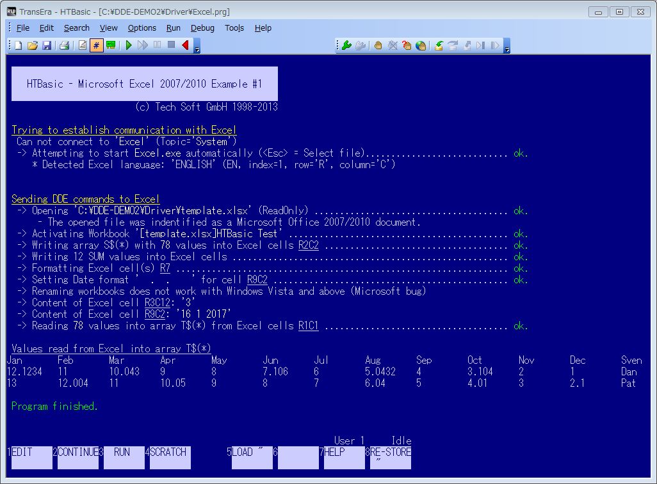Save the program with the floppy disk icon
Viewport: 657px width, 484px height.
pyautogui.click(x=47, y=45)
